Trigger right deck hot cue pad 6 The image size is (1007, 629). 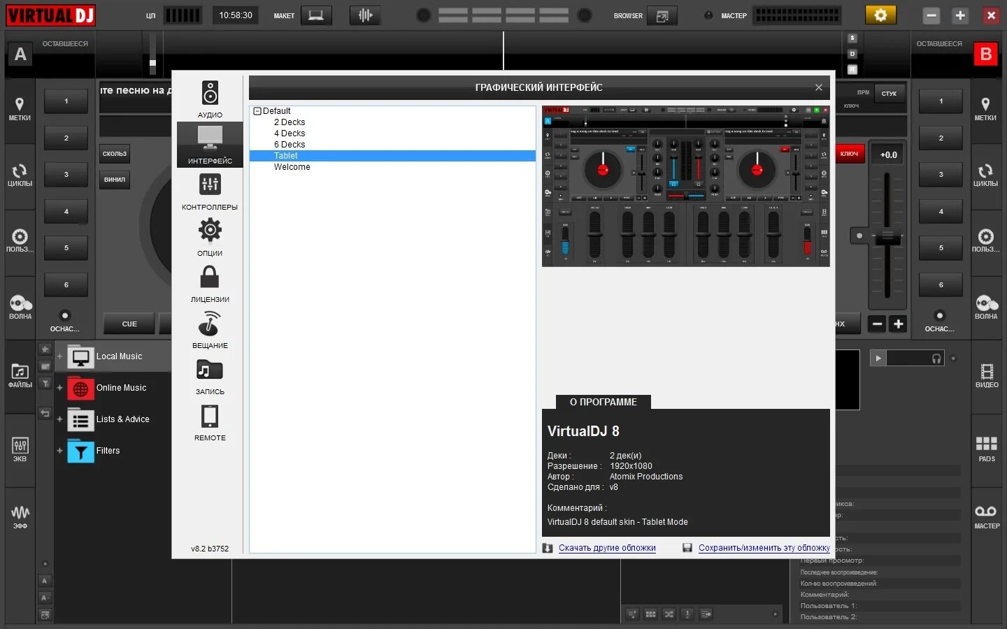[x=941, y=284]
